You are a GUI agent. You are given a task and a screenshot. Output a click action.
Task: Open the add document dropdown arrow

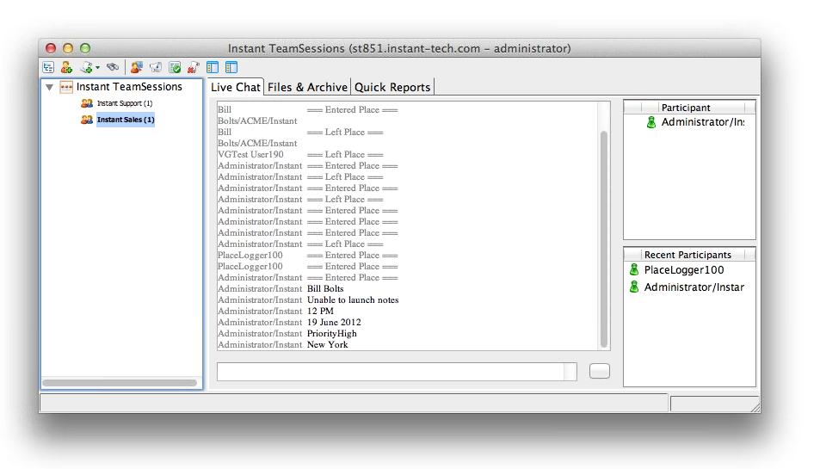[97, 67]
